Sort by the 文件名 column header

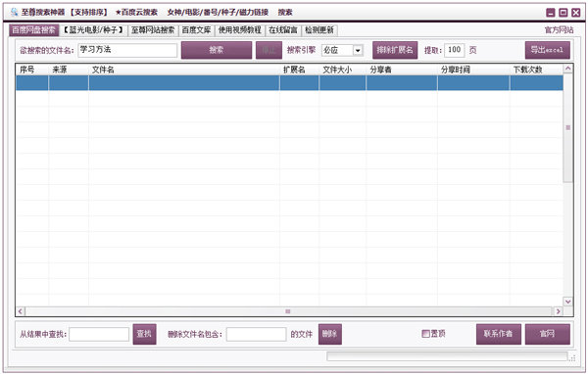(184, 70)
